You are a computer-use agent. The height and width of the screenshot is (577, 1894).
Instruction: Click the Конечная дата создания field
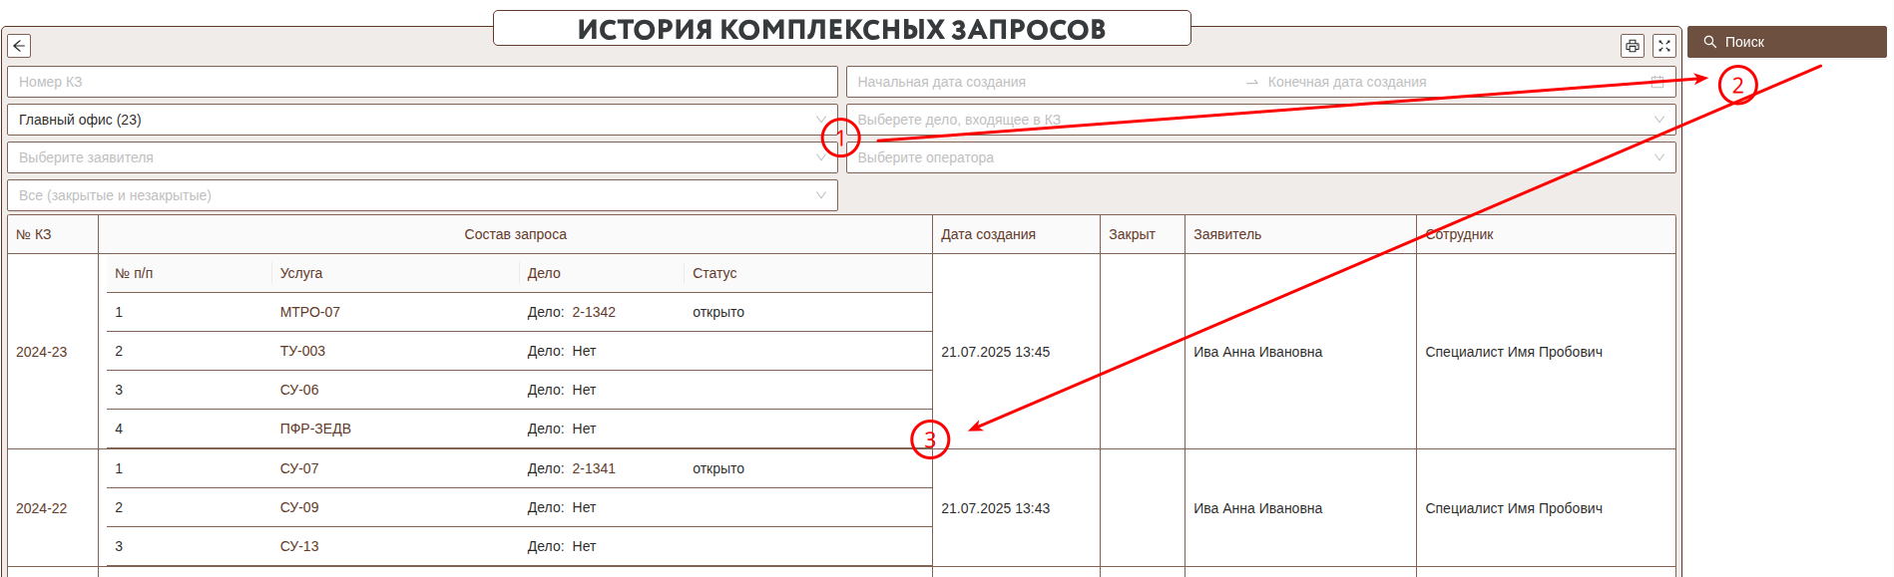(1447, 82)
